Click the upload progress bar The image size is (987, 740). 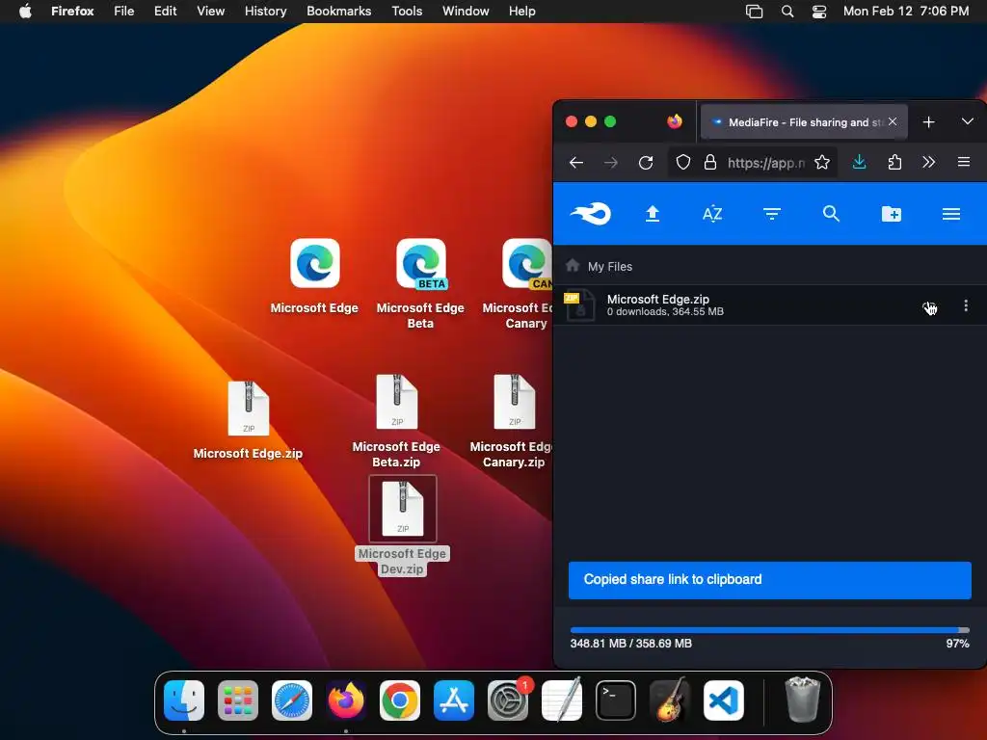coord(769,629)
